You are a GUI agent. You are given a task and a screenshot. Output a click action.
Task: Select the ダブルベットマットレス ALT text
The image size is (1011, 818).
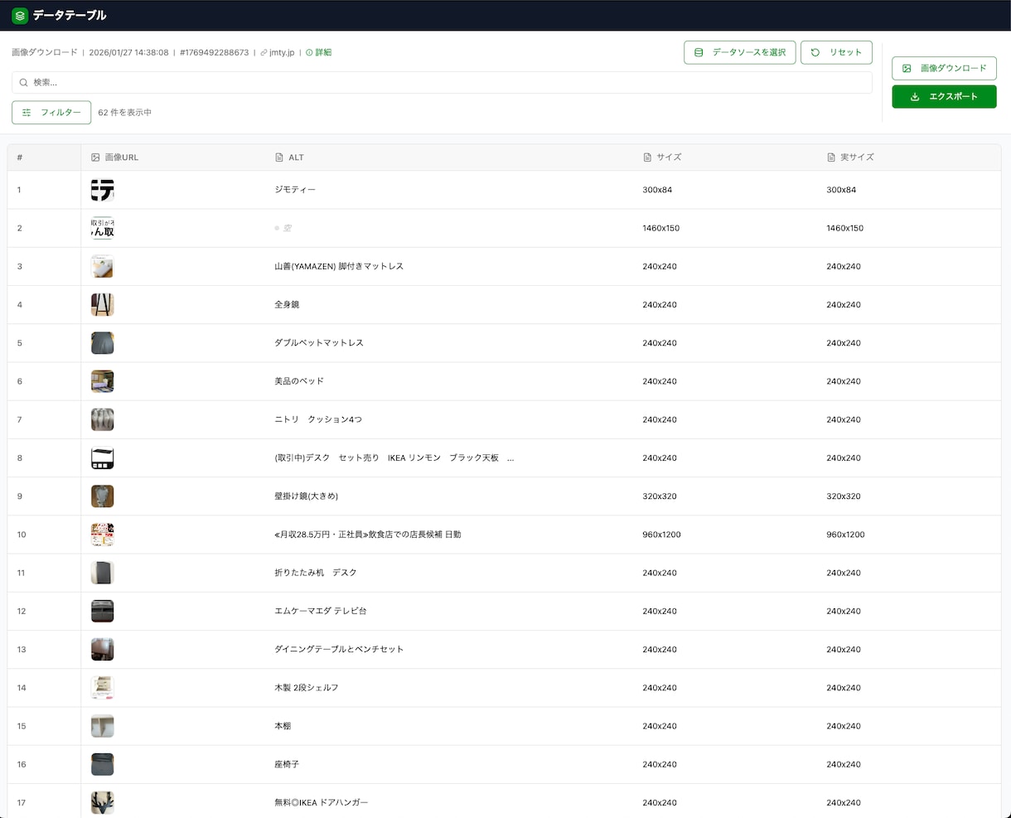[319, 342]
